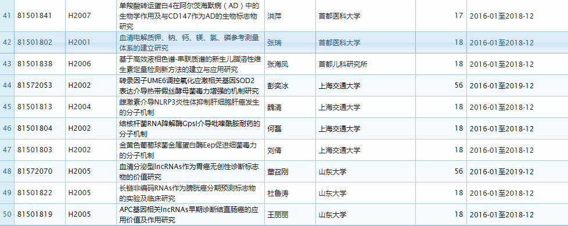Screen dimensions: 568x226
Task: Click applicant 董召刚 name
Action: click(278, 171)
